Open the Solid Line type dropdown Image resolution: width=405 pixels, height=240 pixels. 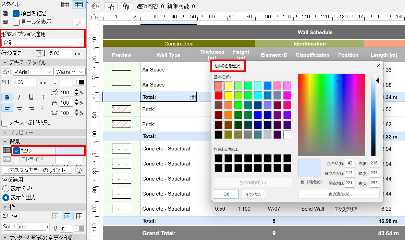[25, 227]
